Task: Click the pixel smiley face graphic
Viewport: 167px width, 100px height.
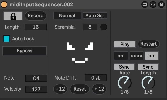Action: click(x=80, y=53)
